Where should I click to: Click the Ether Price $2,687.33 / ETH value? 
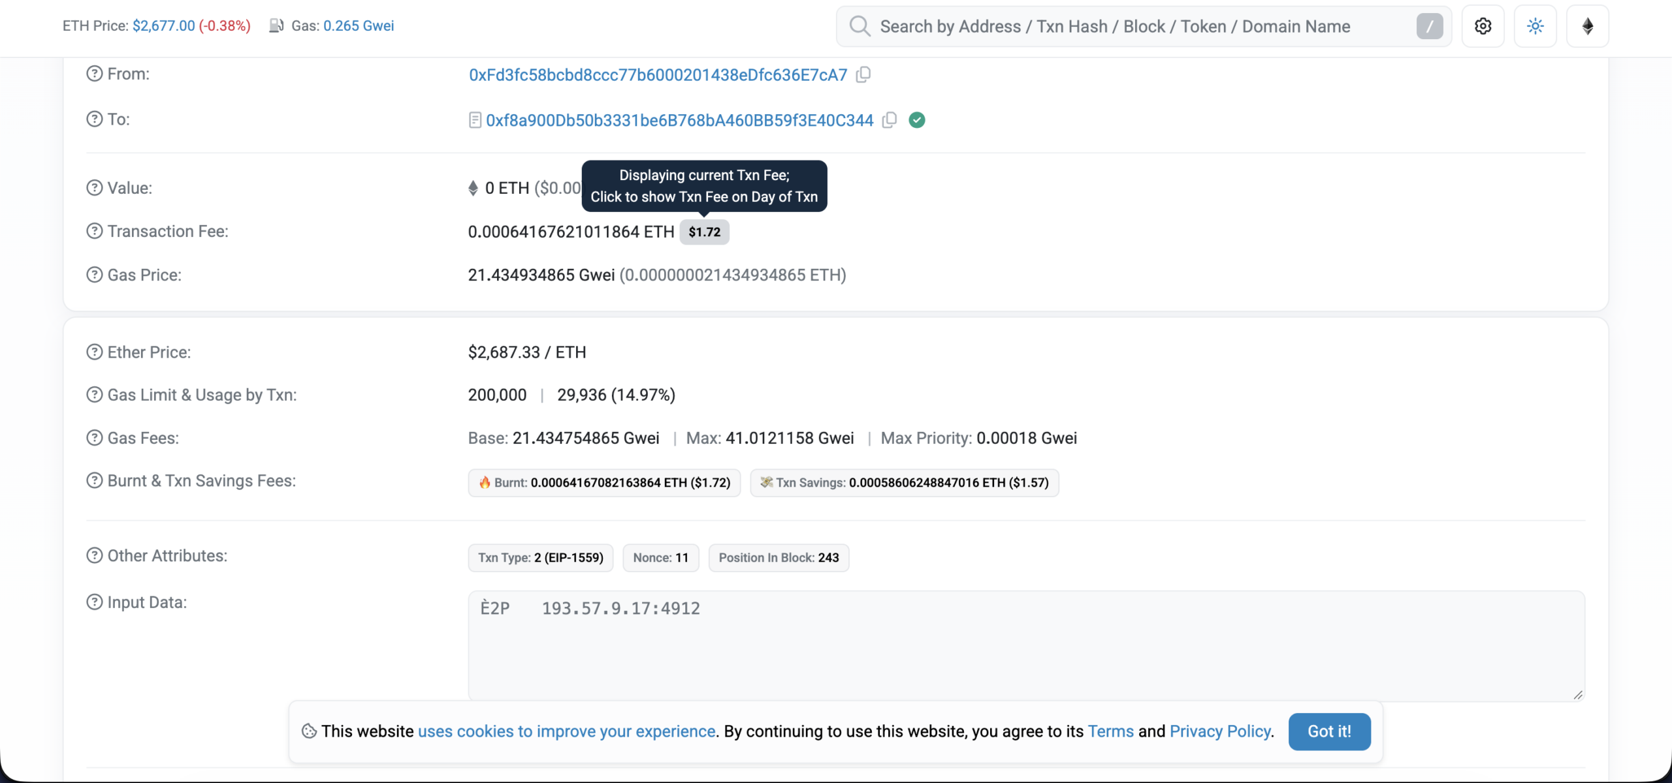pyautogui.click(x=526, y=352)
